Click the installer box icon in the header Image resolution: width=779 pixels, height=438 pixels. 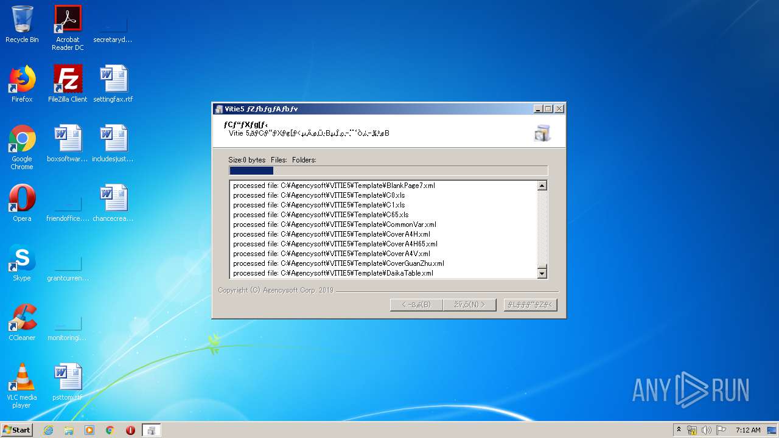(542, 133)
